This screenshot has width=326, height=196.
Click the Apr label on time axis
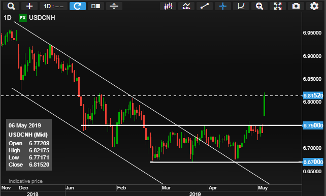point(213,188)
